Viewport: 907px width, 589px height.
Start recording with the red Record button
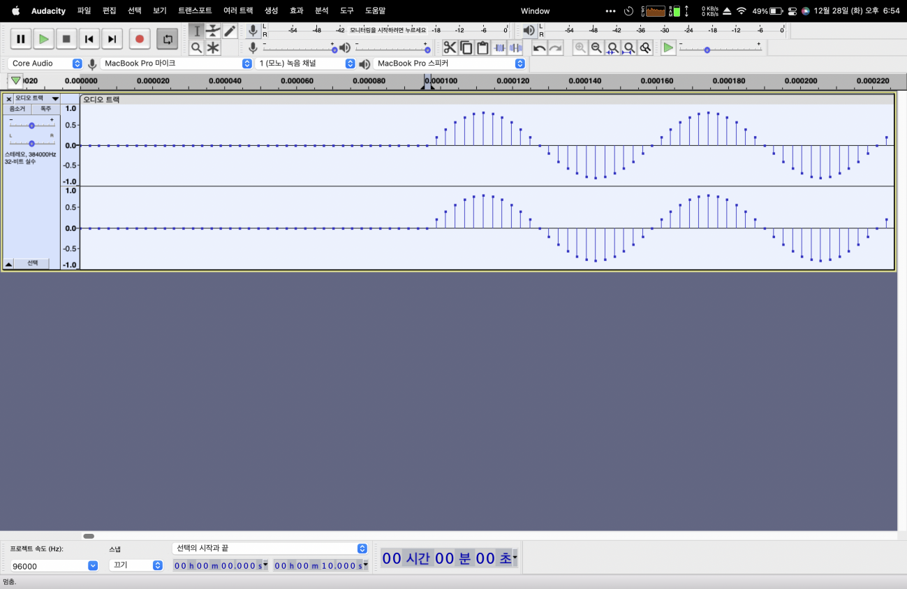pos(140,39)
